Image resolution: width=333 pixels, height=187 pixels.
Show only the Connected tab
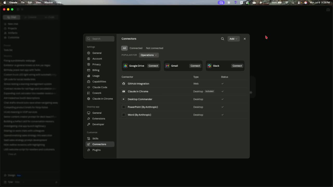(x=136, y=48)
